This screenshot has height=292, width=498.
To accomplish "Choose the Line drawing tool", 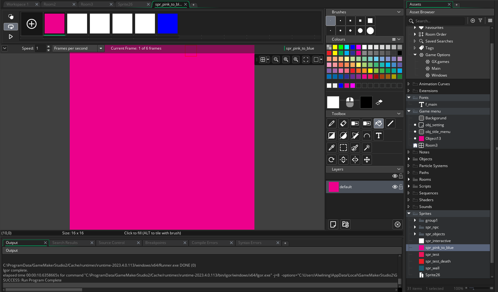I will 390,123.
